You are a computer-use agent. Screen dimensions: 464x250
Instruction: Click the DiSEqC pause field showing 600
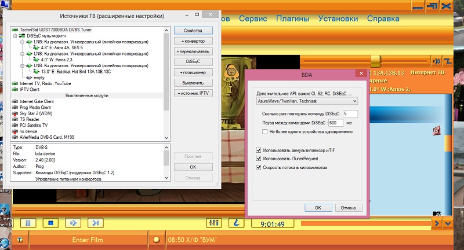[x=336, y=123]
